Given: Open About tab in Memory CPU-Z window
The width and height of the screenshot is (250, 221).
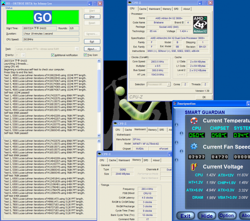Looking at the screenshot, I should (x=156, y=160).
